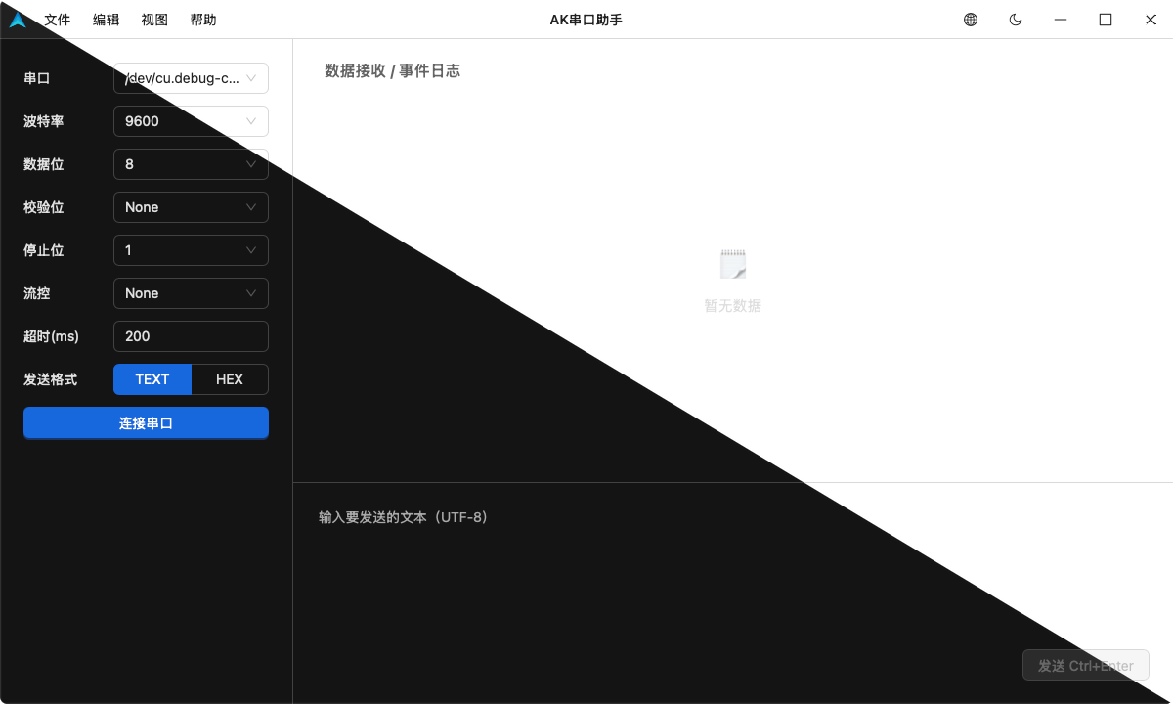The width and height of the screenshot is (1173, 704).
Task: Open the 视图 menu
Action: coord(154,20)
